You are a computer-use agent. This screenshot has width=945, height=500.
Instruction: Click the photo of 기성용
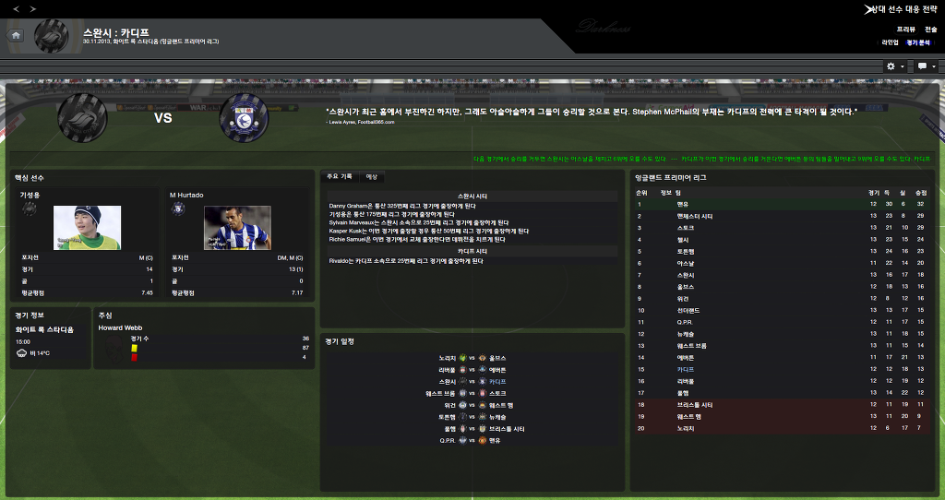pyautogui.click(x=87, y=228)
